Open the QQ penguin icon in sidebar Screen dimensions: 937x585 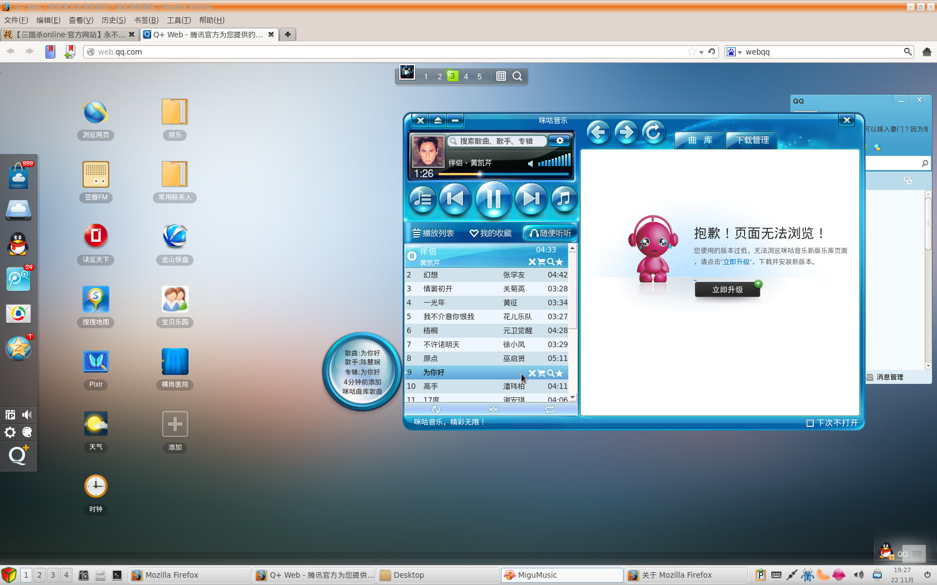coord(18,244)
